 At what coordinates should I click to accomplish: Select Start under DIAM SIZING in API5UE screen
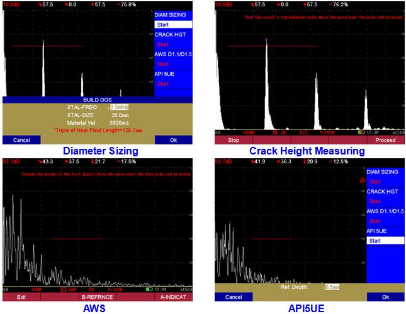click(375, 182)
